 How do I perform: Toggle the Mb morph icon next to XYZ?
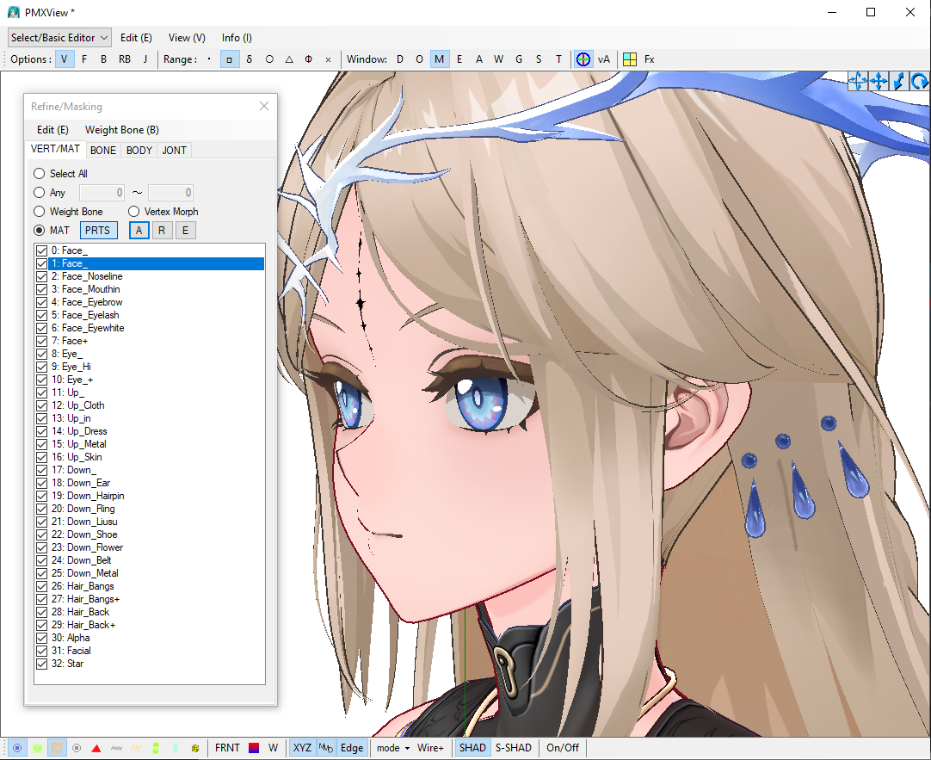pos(326,748)
